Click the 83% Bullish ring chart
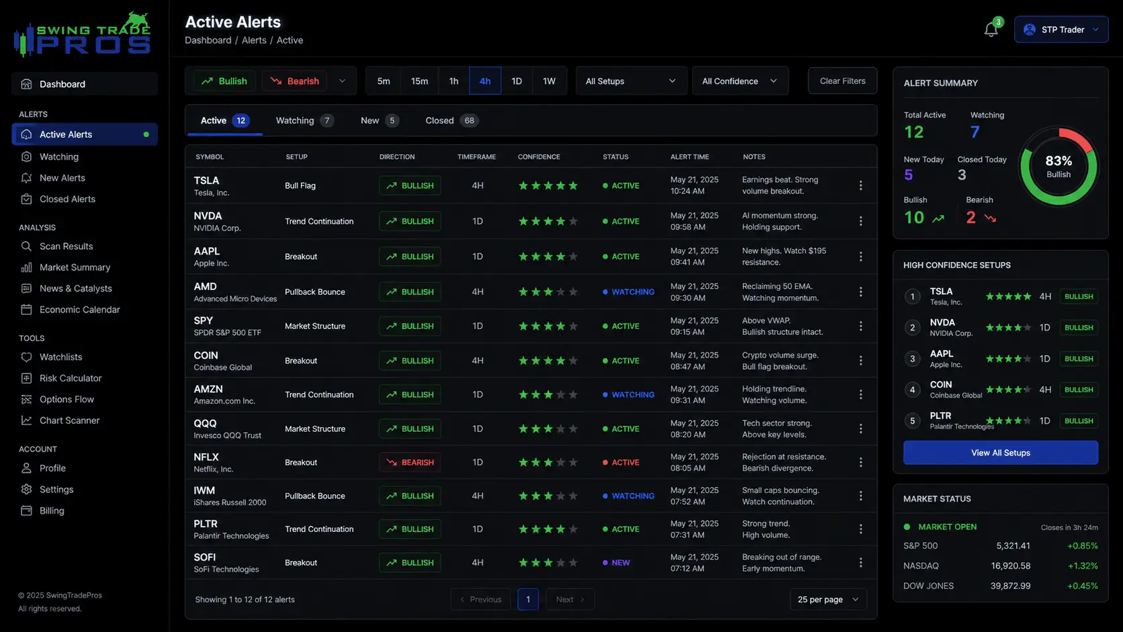 (x=1059, y=167)
